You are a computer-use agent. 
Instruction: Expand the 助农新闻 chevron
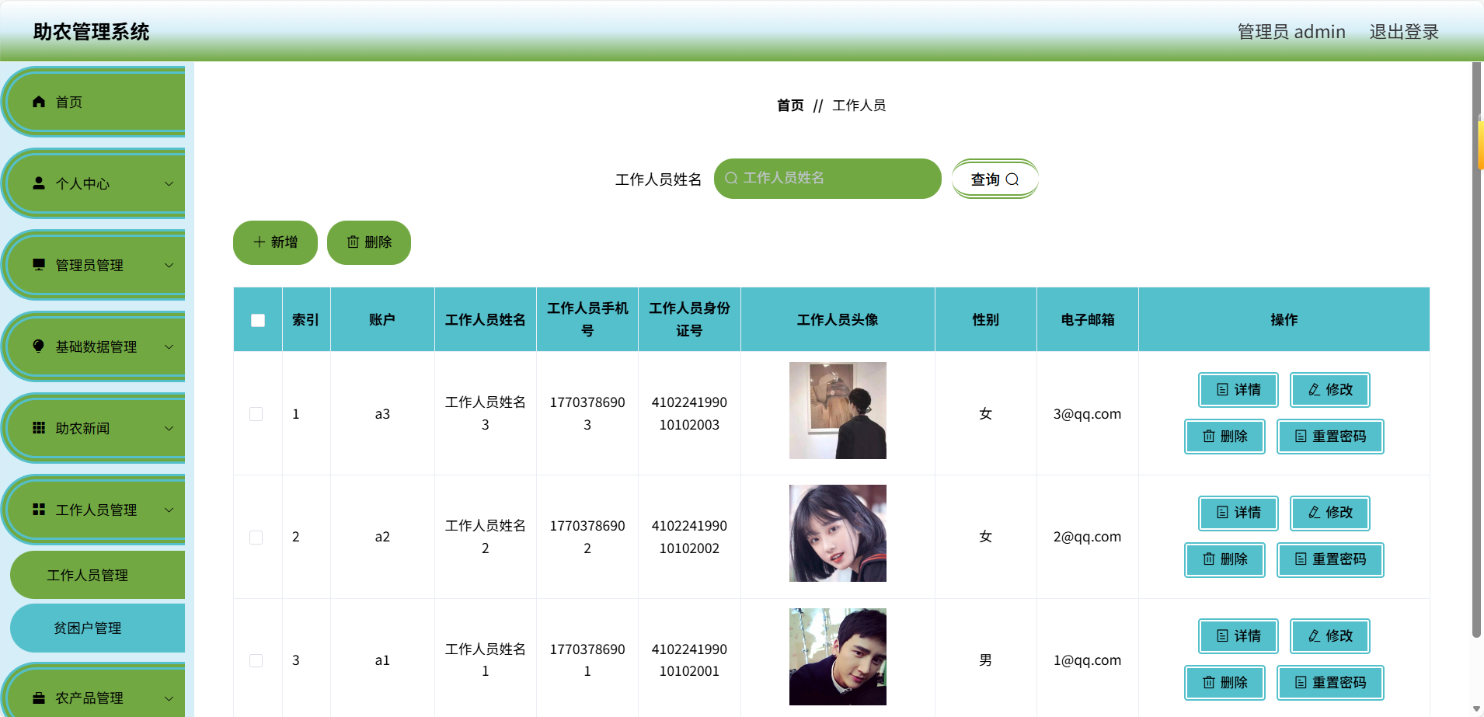tap(169, 428)
